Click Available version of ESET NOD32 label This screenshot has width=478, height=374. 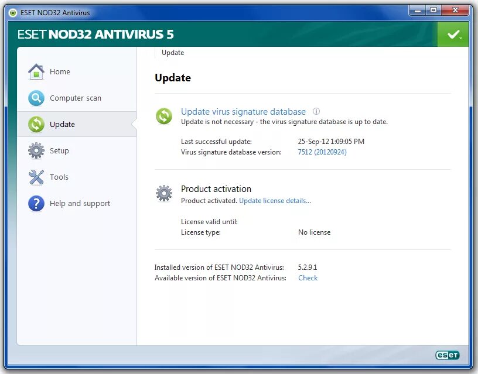[x=220, y=278]
